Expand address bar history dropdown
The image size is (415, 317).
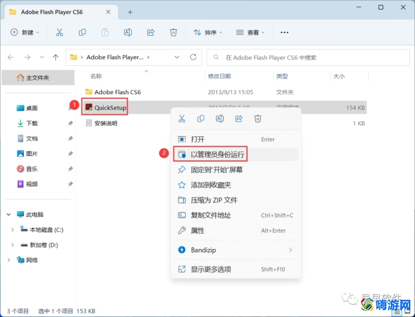177,57
